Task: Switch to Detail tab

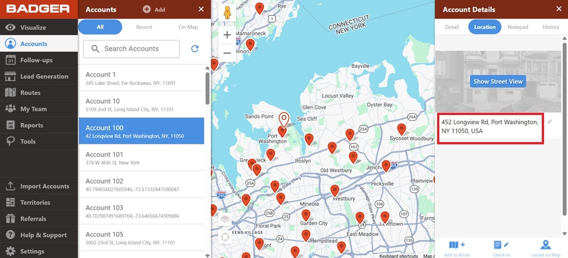Action: tap(452, 27)
